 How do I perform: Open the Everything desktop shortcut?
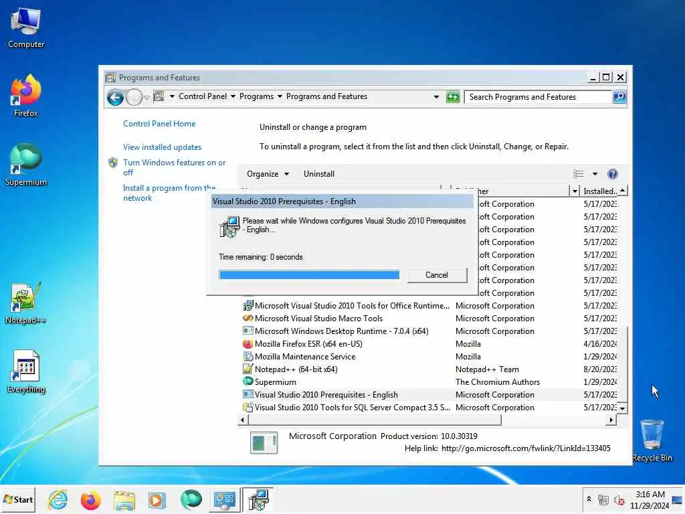click(26, 372)
